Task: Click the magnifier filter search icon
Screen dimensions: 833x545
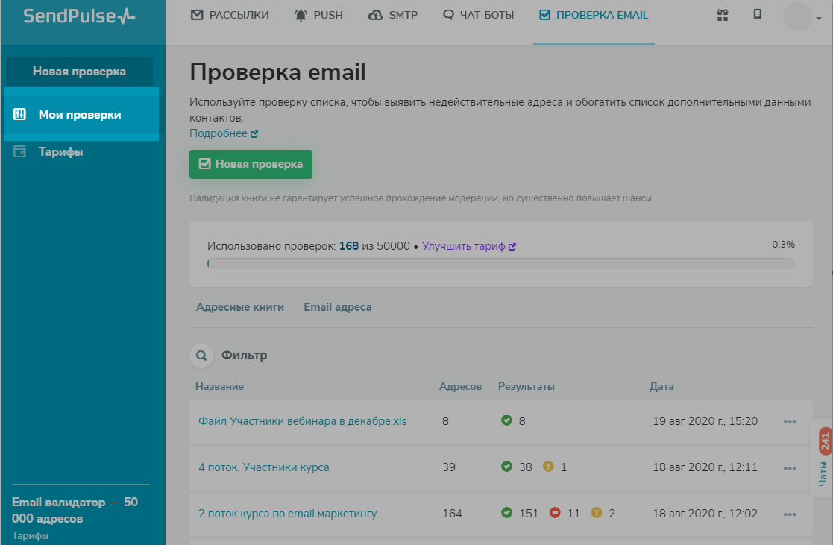Action: pos(200,356)
